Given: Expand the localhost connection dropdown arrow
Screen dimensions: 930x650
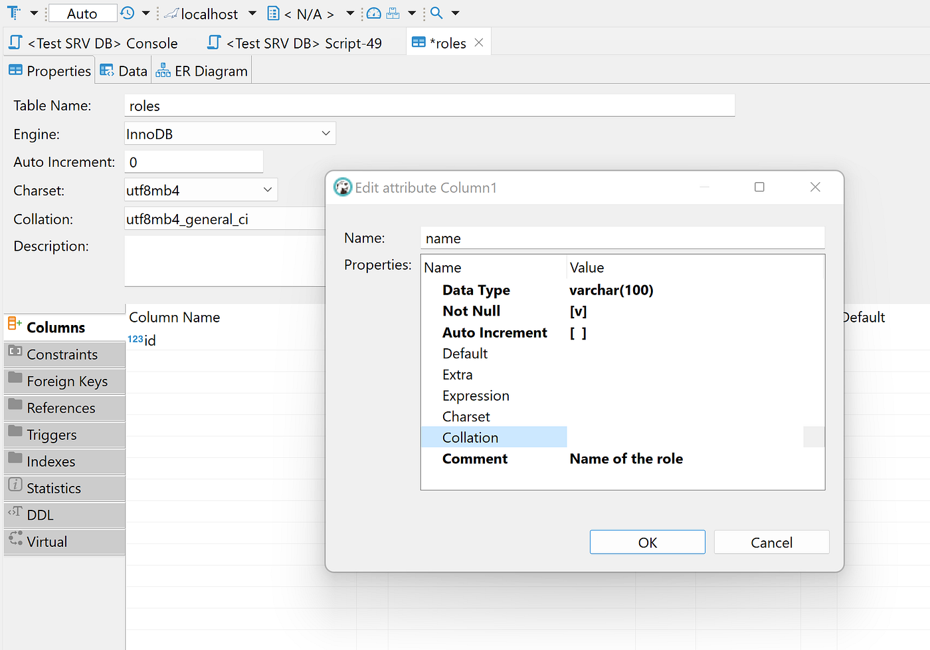Looking at the screenshot, I should click(x=252, y=13).
